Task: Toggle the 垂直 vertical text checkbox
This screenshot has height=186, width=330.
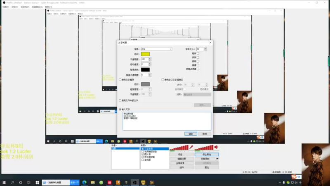Action: [198, 65]
